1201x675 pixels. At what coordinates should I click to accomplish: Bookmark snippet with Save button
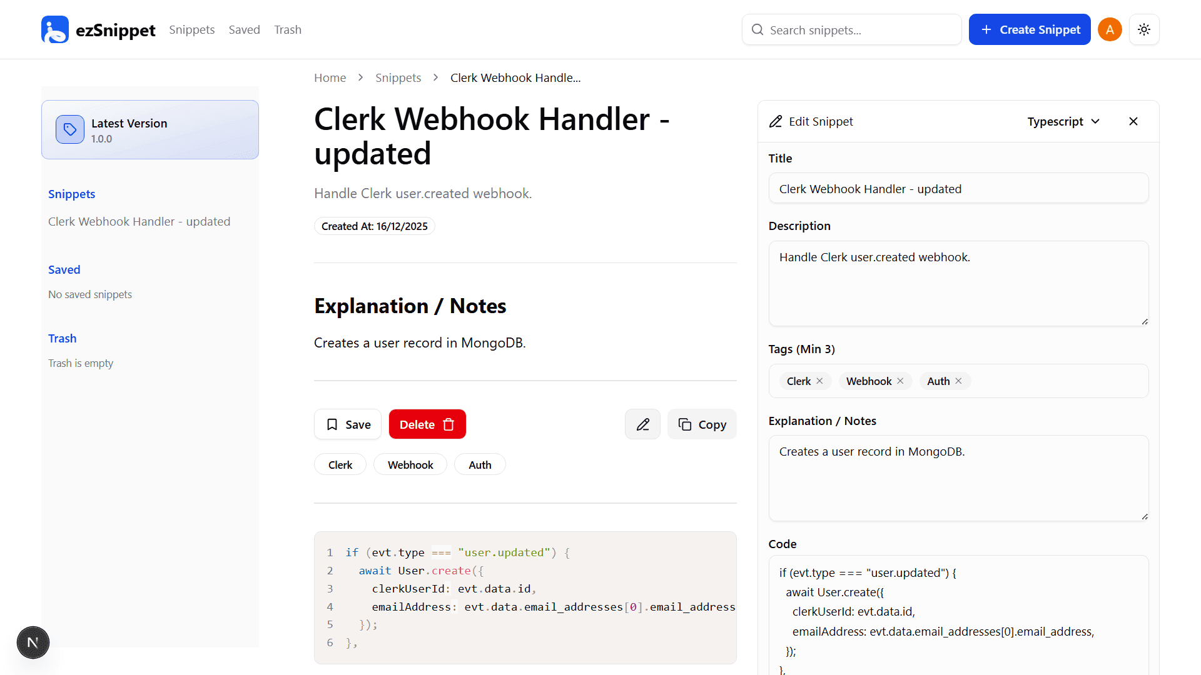[347, 424]
